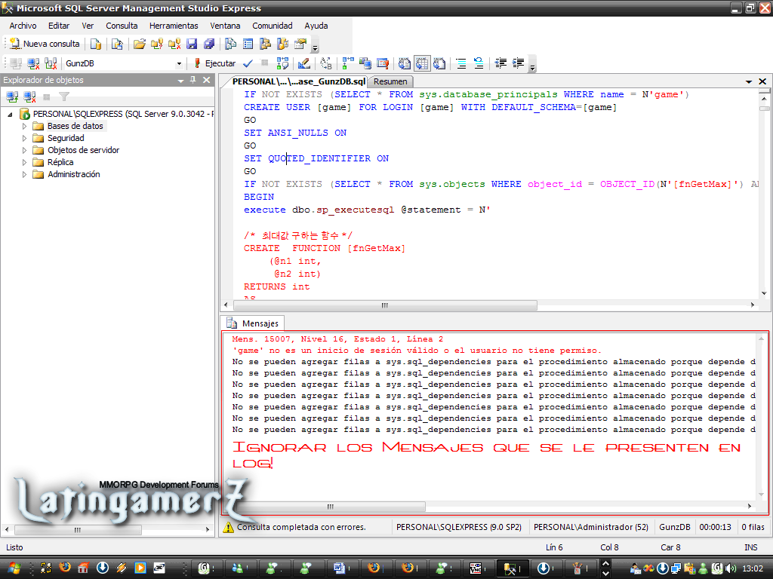Click Decrease Indent icon
Viewport: 773px width, 579px height.
tap(500, 63)
